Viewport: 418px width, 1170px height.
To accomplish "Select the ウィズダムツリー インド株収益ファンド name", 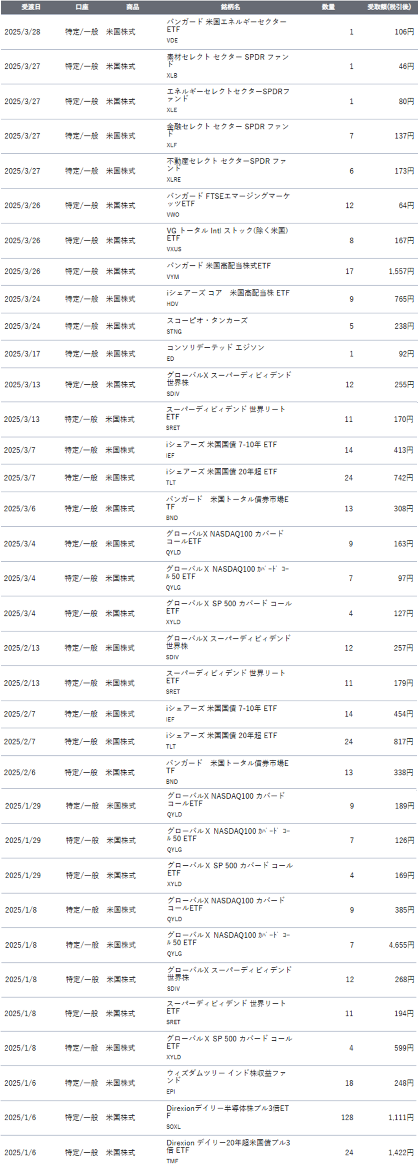I will tap(226, 1077).
